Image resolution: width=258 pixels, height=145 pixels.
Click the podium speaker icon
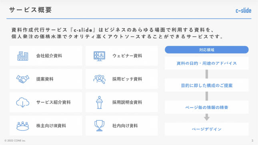click(99, 102)
